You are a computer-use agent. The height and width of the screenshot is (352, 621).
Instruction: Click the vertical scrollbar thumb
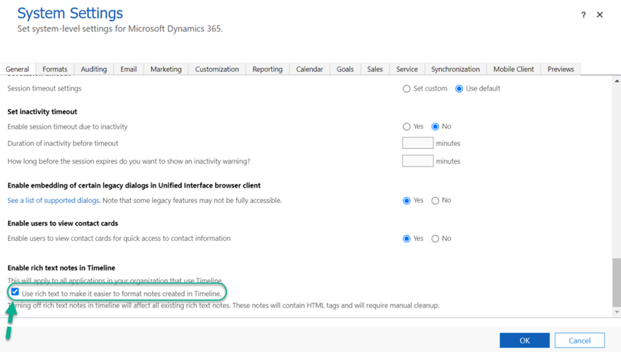617,283
